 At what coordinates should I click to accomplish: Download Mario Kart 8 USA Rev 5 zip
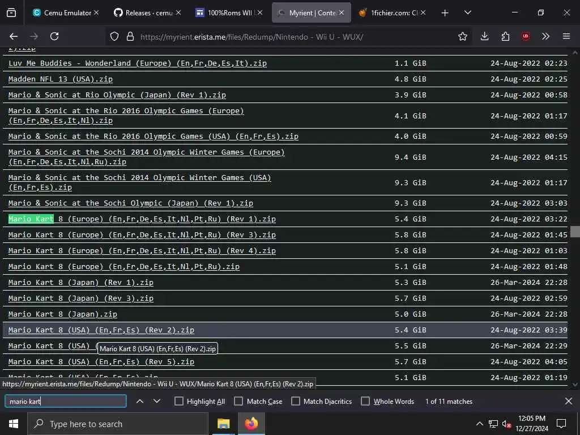pyautogui.click(x=101, y=362)
